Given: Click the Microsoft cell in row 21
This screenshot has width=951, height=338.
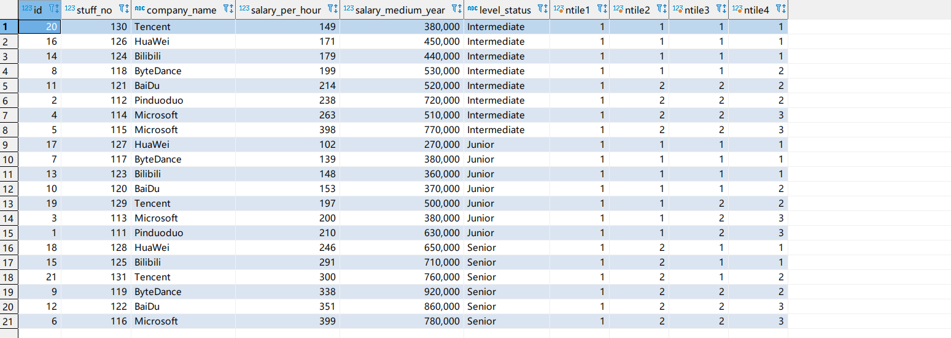Looking at the screenshot, I should point(183,321).
